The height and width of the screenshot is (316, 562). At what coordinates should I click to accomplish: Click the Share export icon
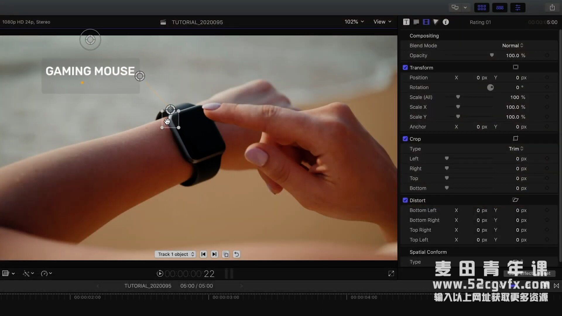click(x=552, y=8)
